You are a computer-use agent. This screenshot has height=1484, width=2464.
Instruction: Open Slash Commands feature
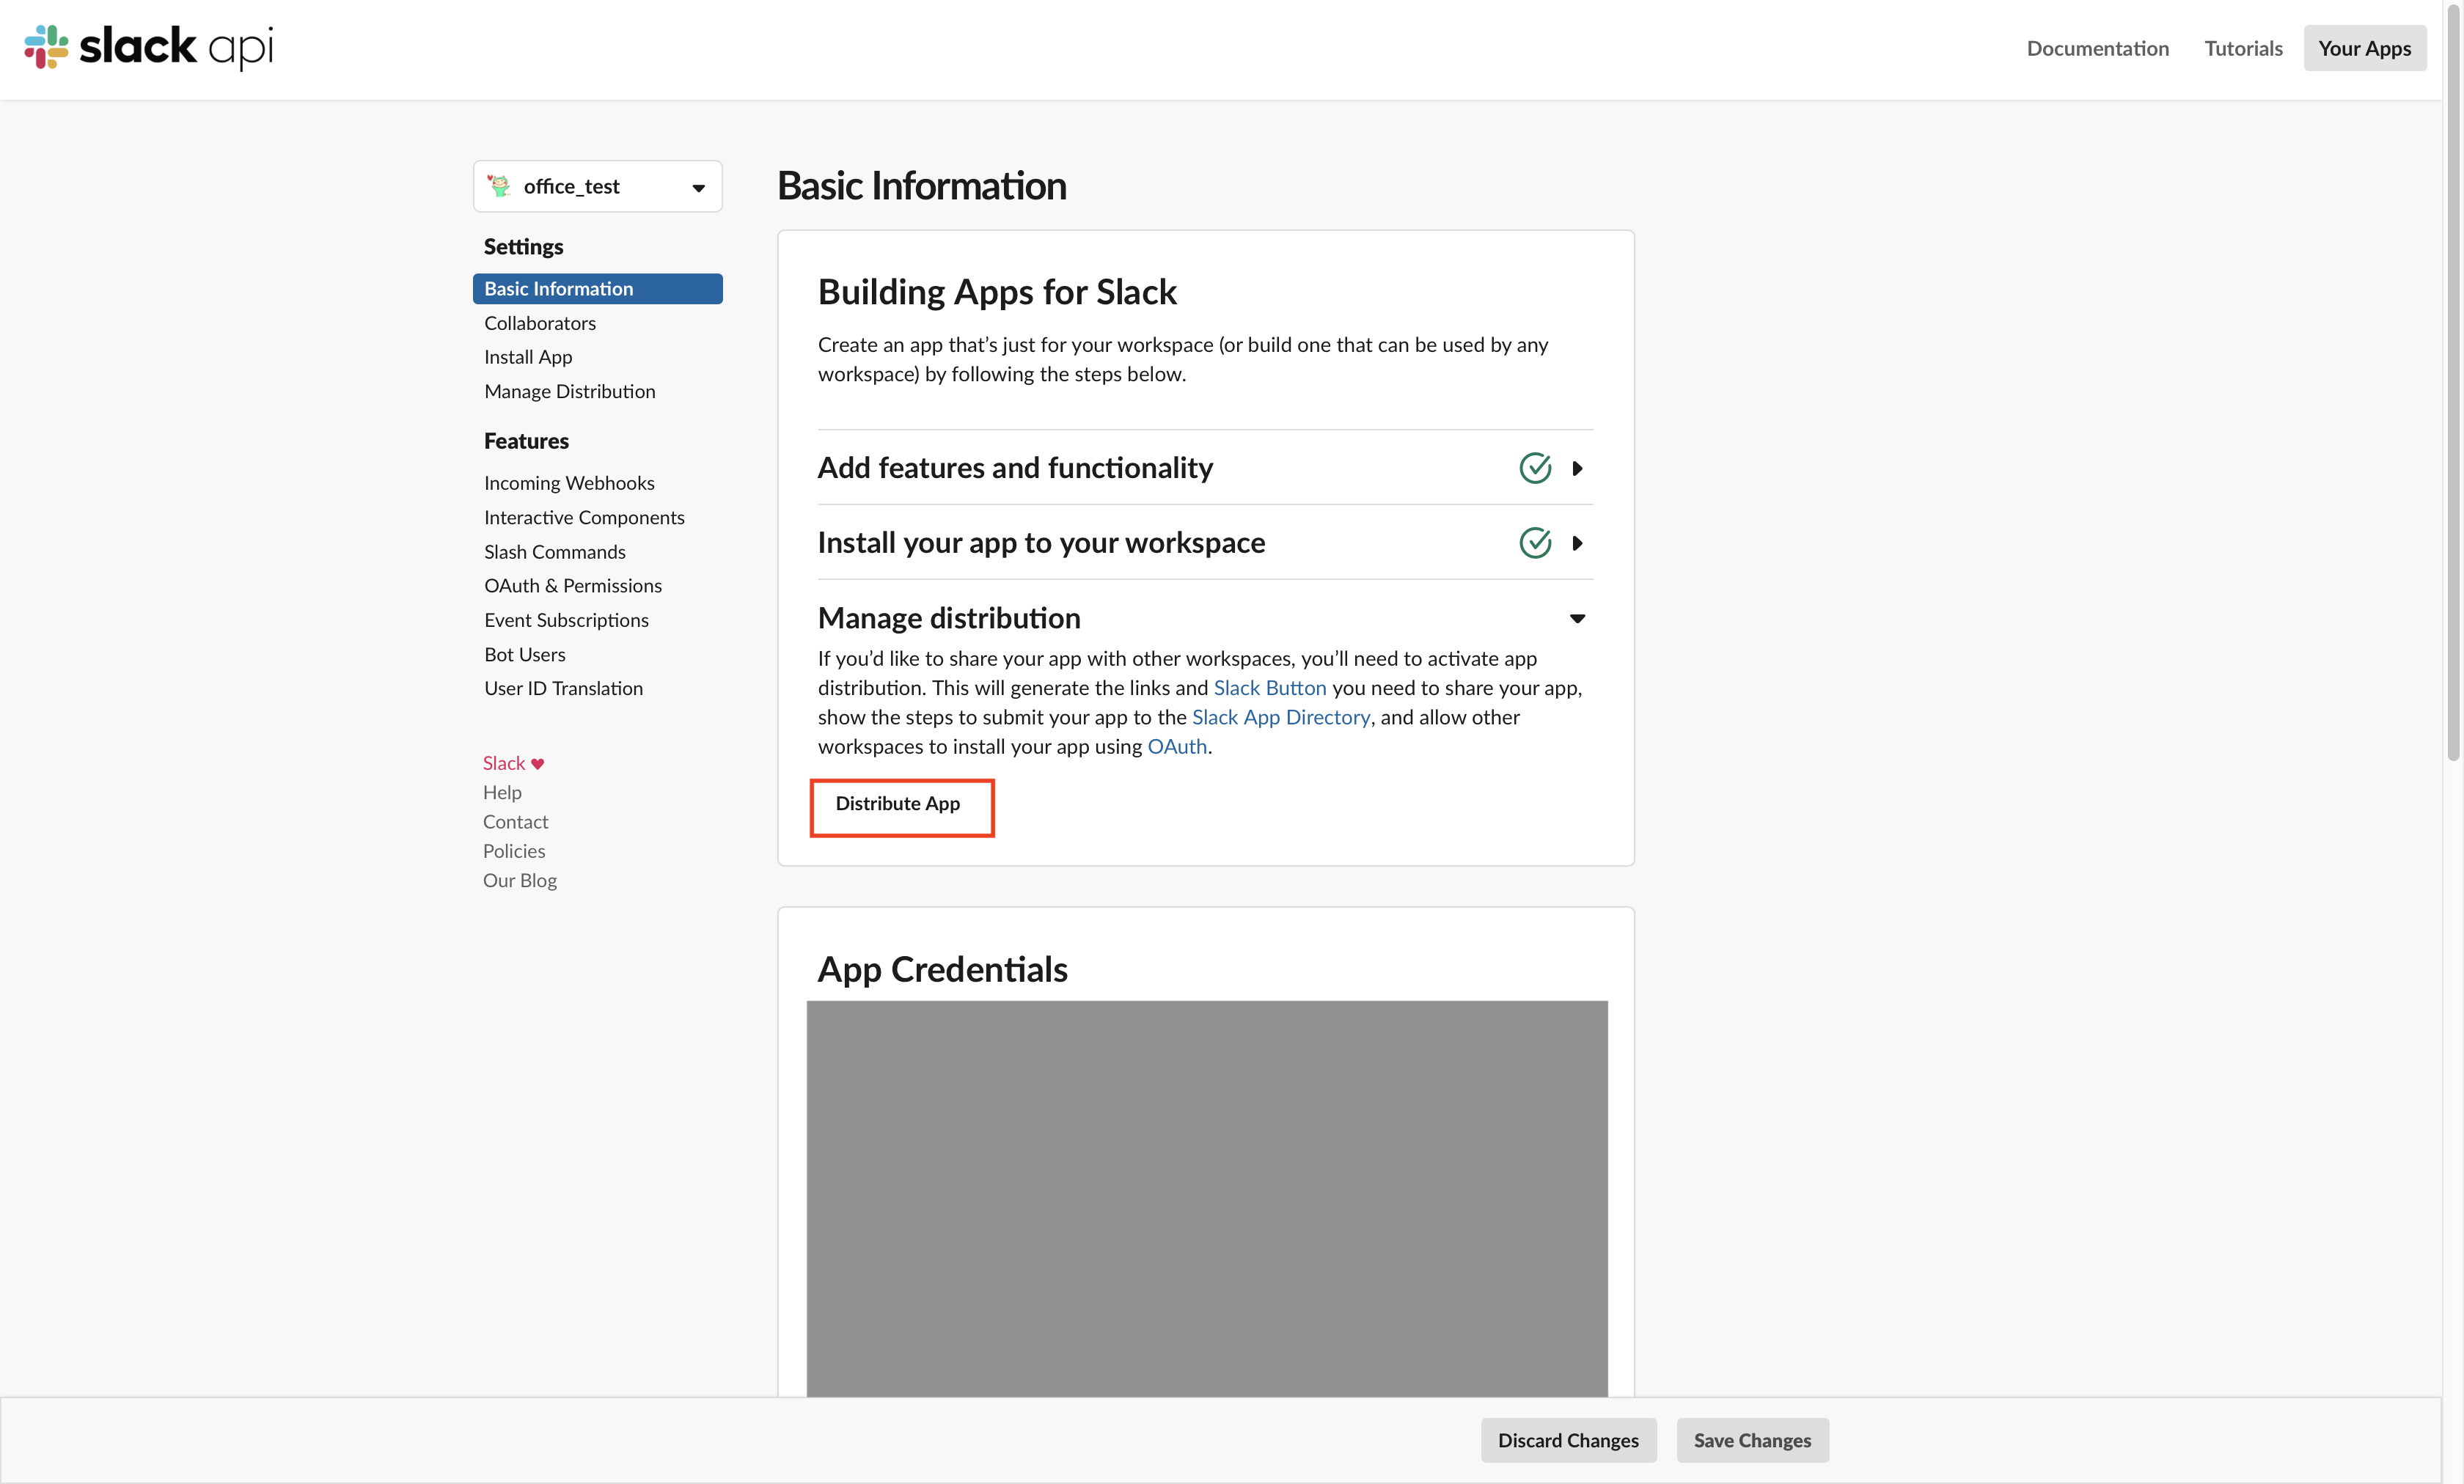tap(555, 552)
